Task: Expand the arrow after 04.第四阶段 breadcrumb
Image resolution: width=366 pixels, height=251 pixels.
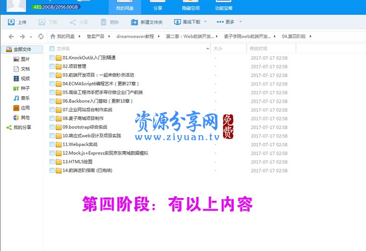Action: click(x=311, y=36)
